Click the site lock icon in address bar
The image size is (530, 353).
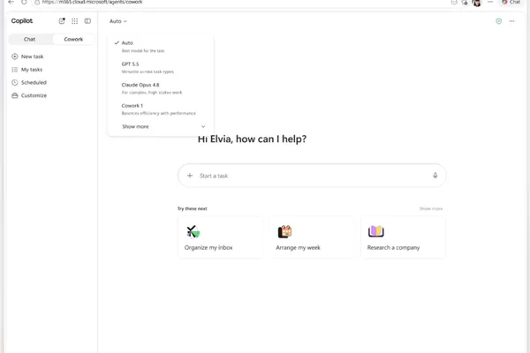click(x=37, y=2)
